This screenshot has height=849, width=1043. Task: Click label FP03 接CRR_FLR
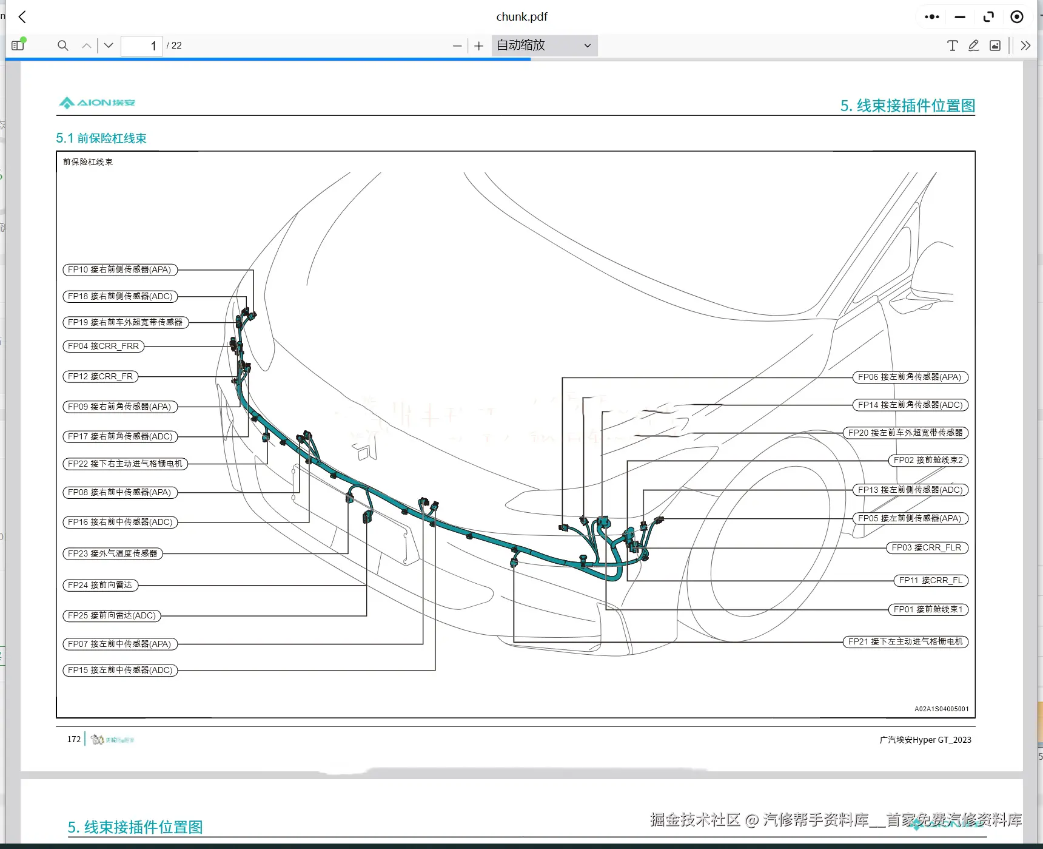(927, 547)
